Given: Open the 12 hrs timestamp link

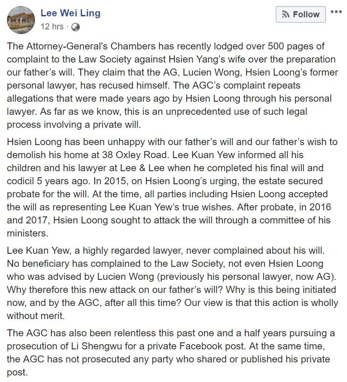Looking at the screenshot, I should (x=52, y=27).
